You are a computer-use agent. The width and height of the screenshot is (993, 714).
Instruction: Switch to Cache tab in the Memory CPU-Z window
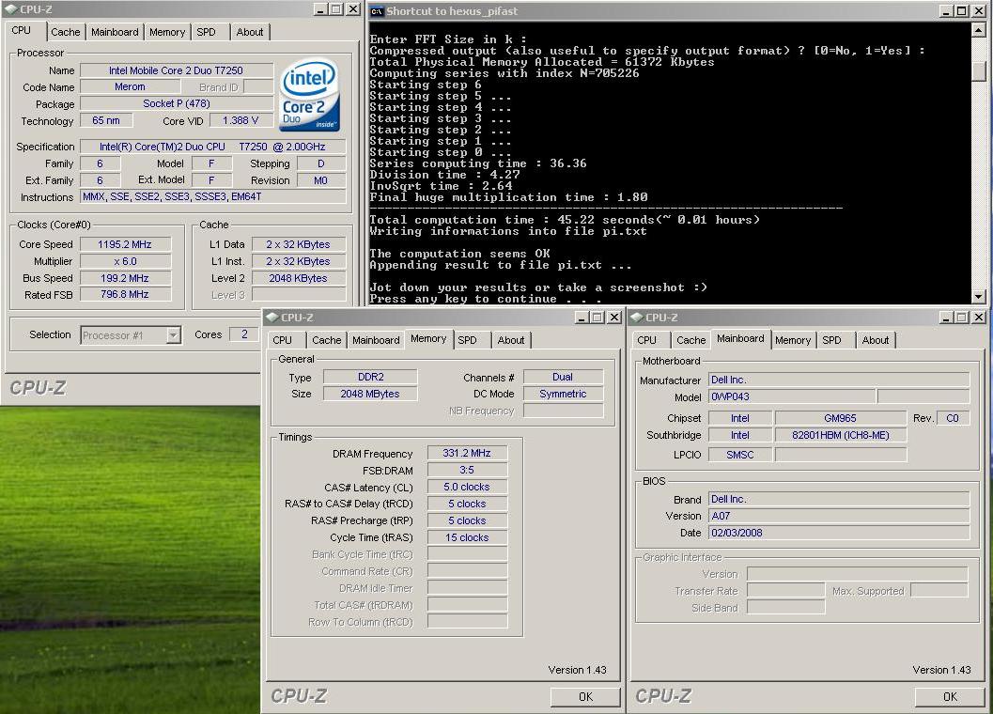[x=327, y=339]
